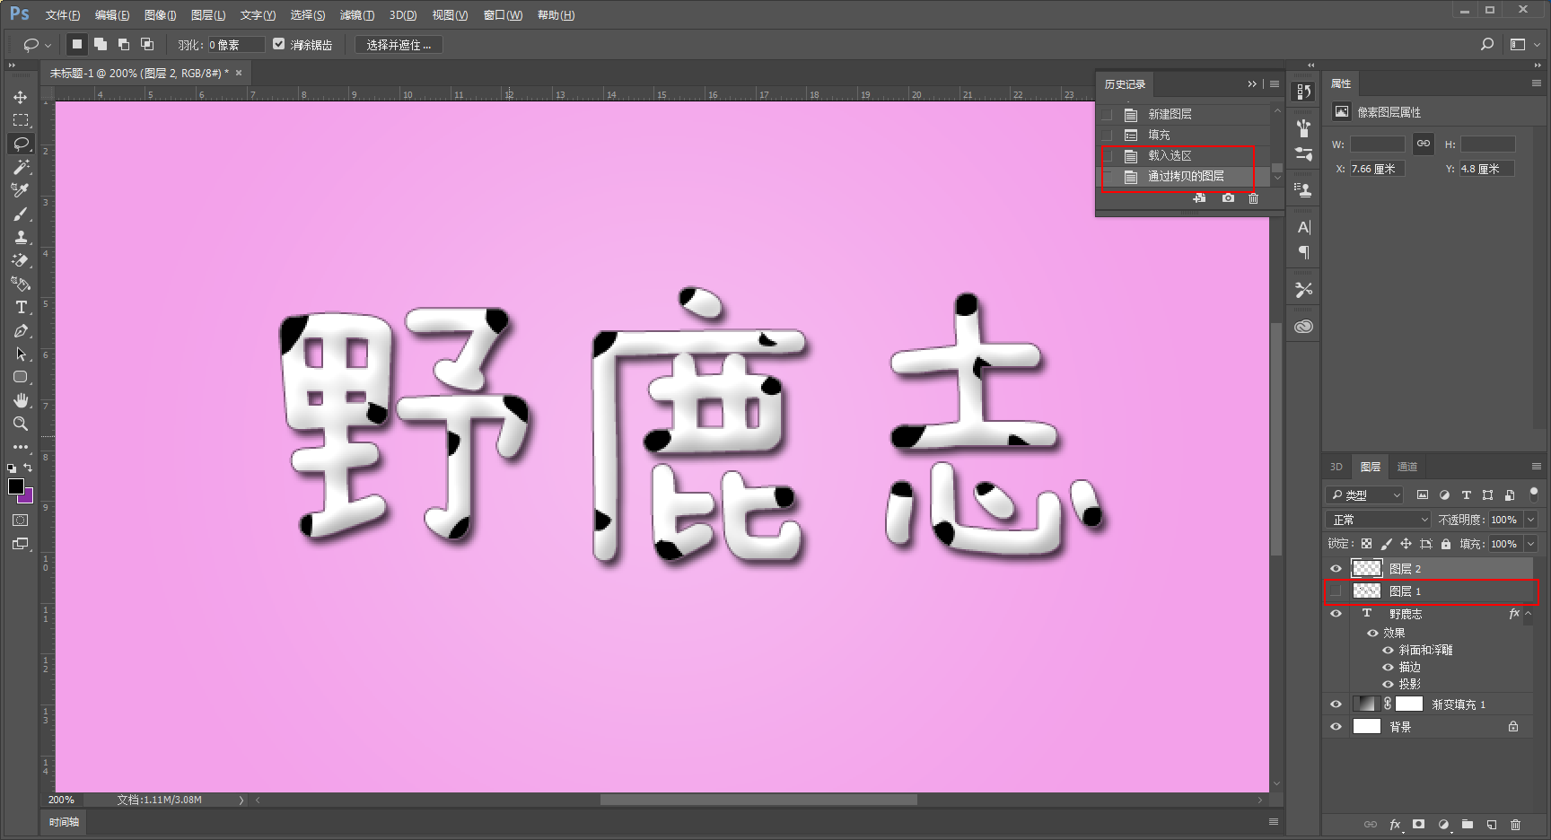
Task: Select the Pen tool
Action: [x=20, y=330]
